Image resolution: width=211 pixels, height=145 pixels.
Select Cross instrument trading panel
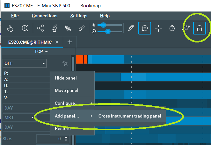pos(130,116)
